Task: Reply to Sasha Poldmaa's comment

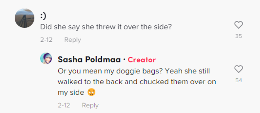Action: 90,105
